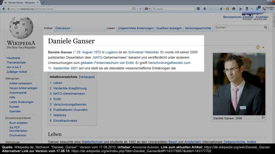Image resolution: width=275 pixels, height=154 pixels.
Task: Click the blue extension icon with badge
Action: point(258,8)
